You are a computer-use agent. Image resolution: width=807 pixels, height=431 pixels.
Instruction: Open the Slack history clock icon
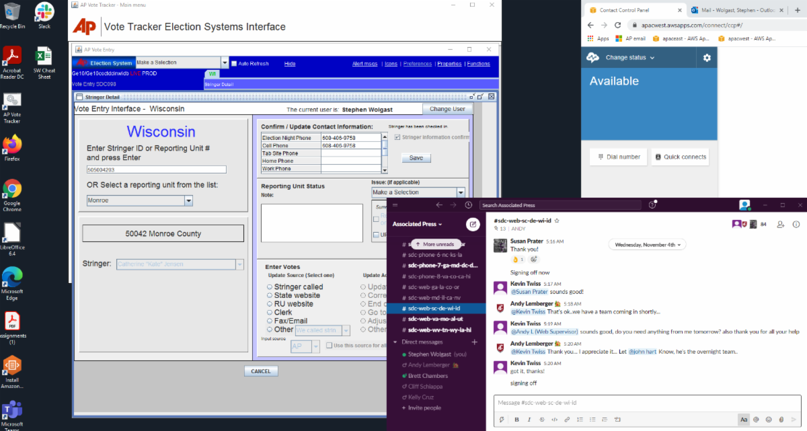(x=469, y=205)
